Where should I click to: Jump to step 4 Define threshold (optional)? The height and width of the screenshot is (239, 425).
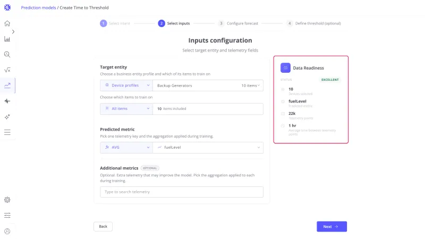(313, 23)
